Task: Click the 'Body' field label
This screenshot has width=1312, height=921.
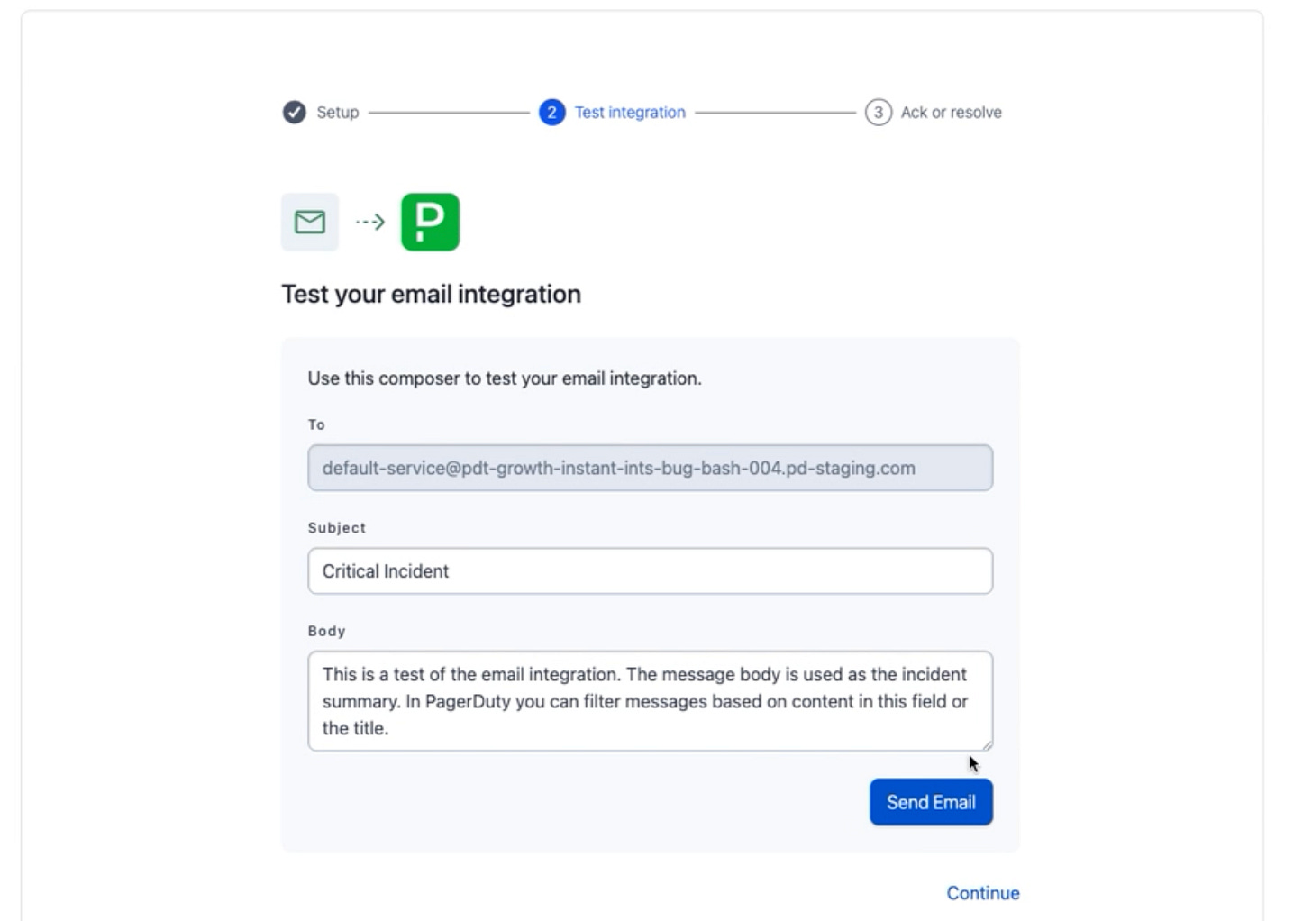Action: (x=326, y=631)
